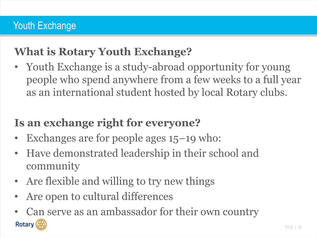This screenshot has height=238, width=317.
Task: Click the open to cultural differences line
Action: [100, 197]
